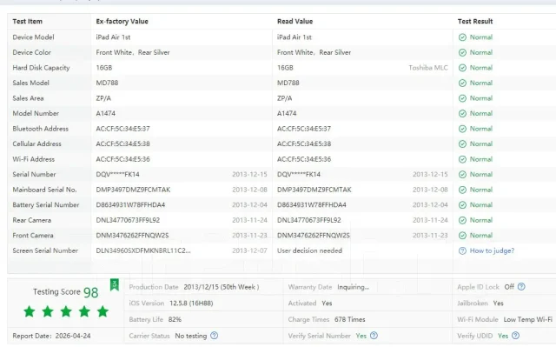Click the Read Value iPad Air 1st cell
The image size is (556, 347).
pyautogui.click(x=295, y=37)
